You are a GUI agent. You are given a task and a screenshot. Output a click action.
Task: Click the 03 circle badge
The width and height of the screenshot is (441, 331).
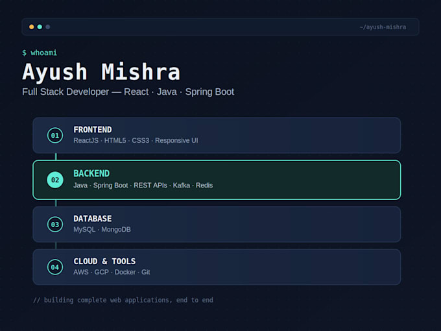[55, 225]
